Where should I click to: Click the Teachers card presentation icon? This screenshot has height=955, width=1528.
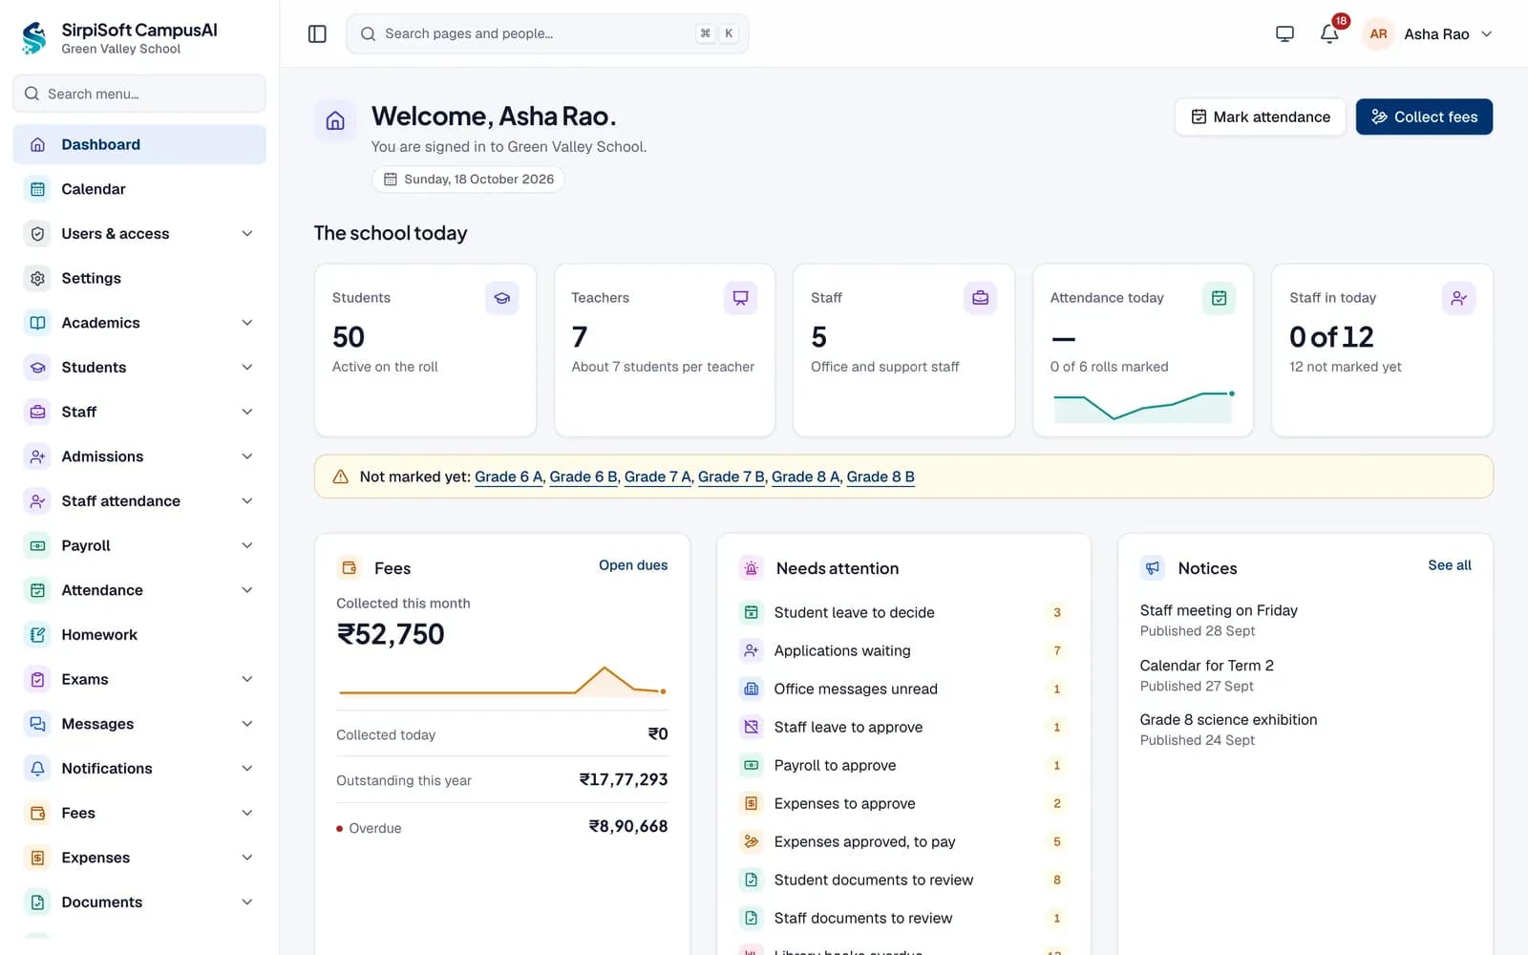pyautogui.click(x=740, y=298)
